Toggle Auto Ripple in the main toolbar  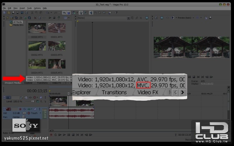tap(74, 13)
